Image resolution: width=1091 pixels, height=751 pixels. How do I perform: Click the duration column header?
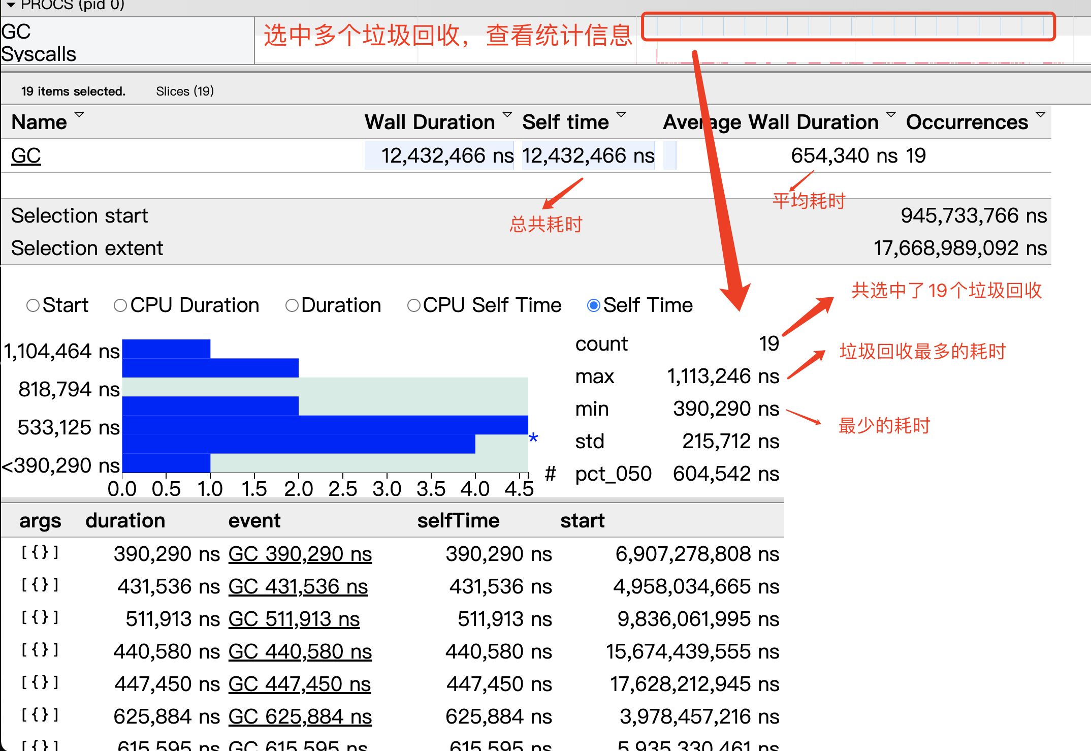coord(125,521)
